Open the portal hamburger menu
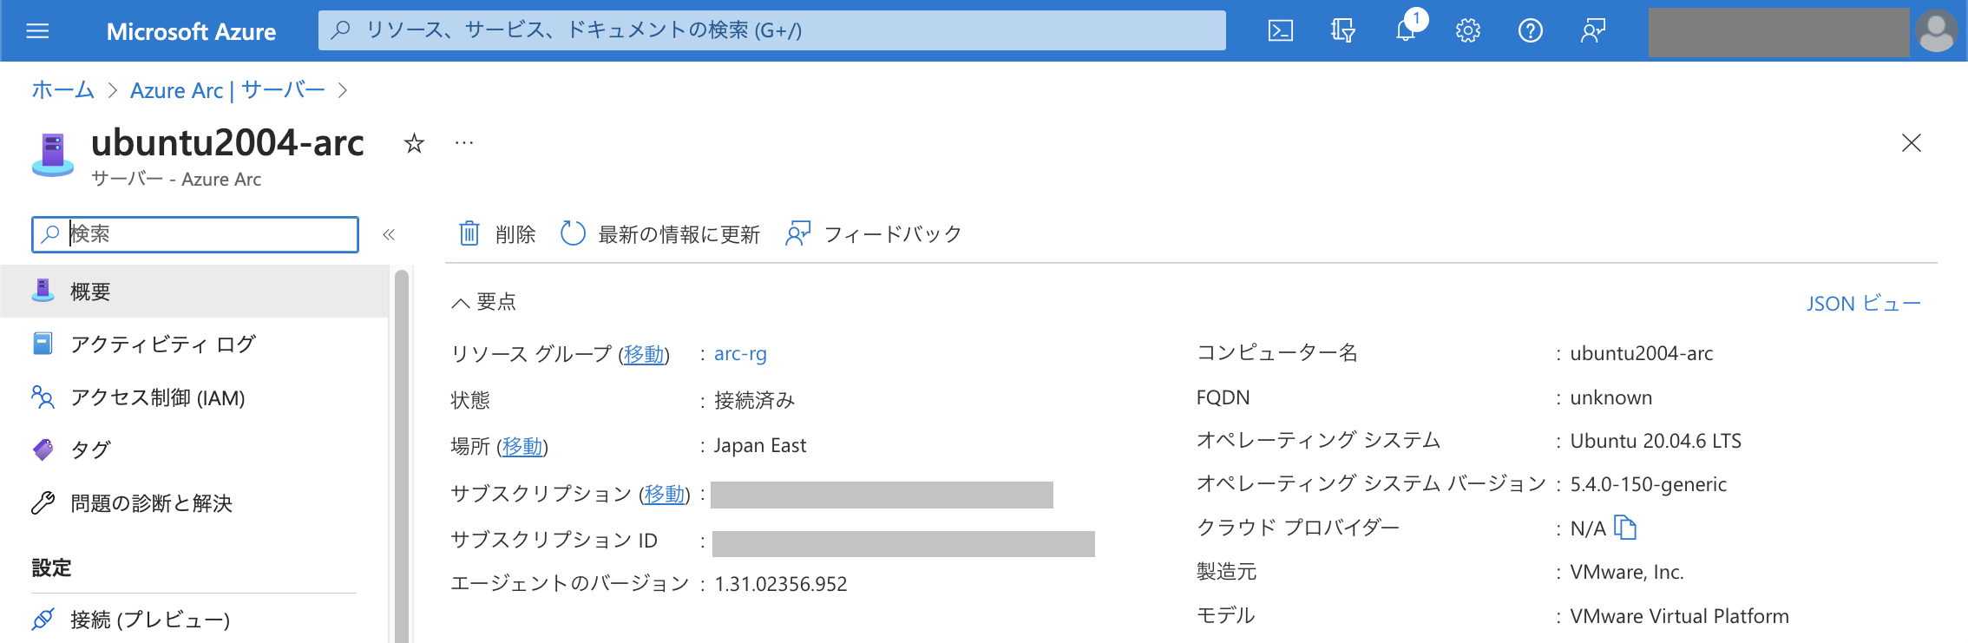Image resolution: width=1968 pixels, height=643 pixels. click(37, 31)
